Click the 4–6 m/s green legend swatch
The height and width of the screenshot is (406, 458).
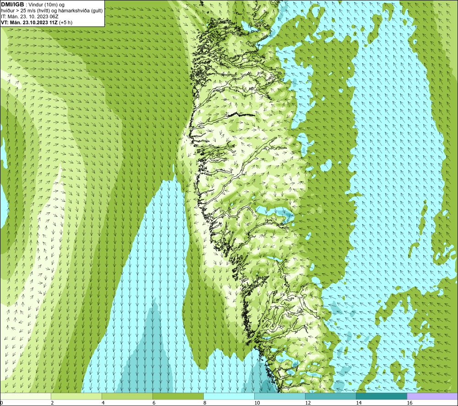pyautogui.click(x=127, y=396)
